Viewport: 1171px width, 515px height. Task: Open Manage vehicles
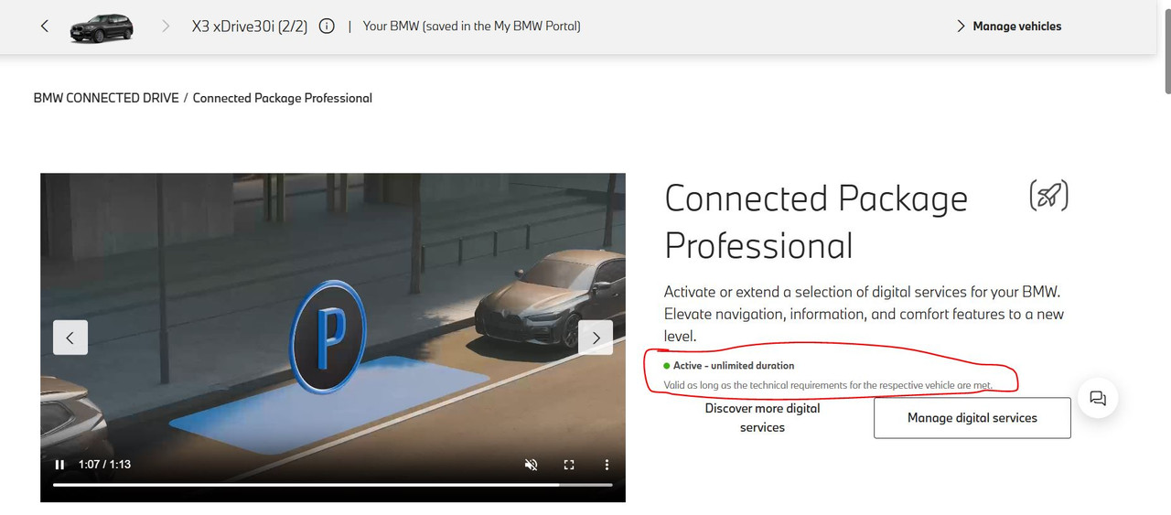tap(1008, 26)
